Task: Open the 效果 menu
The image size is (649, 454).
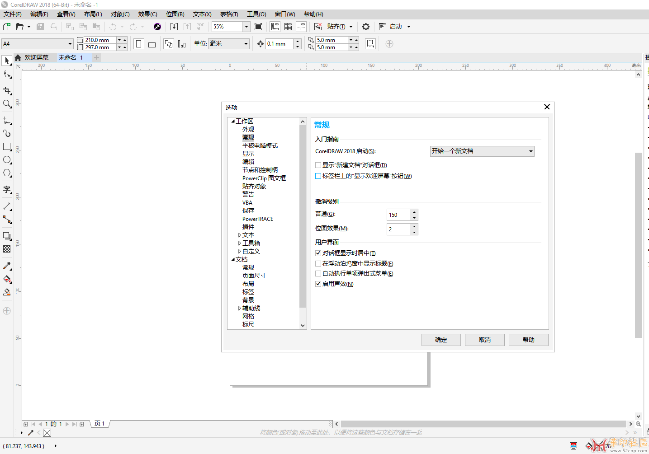Action: [147, 14]
